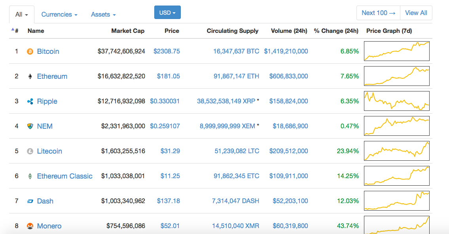Open the Monero link

[49, 226]
